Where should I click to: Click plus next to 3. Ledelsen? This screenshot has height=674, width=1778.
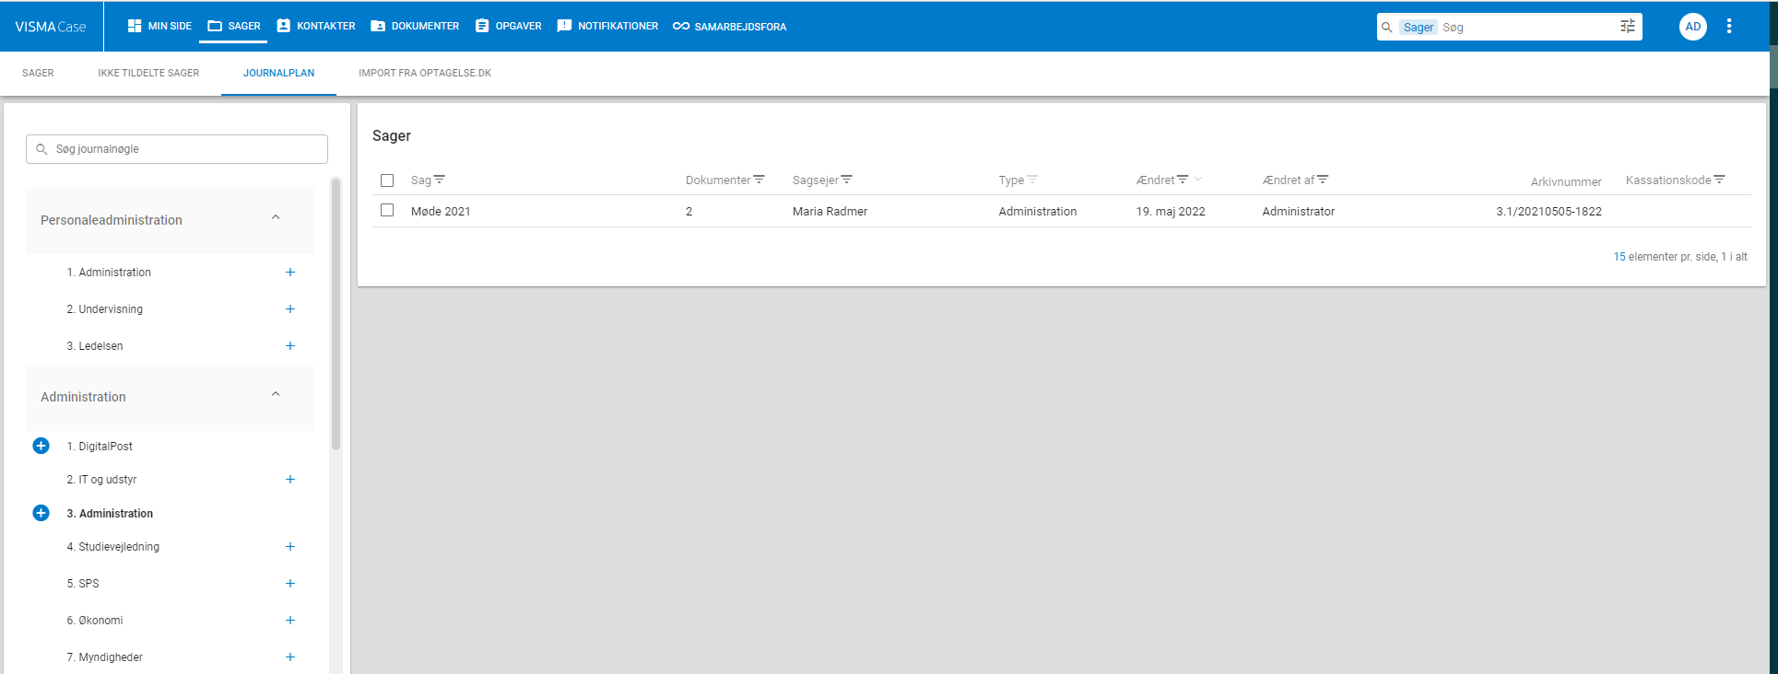point(289,346)
